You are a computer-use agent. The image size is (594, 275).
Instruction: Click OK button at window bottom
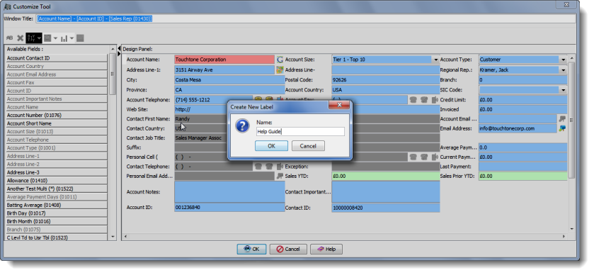point(252,249)
